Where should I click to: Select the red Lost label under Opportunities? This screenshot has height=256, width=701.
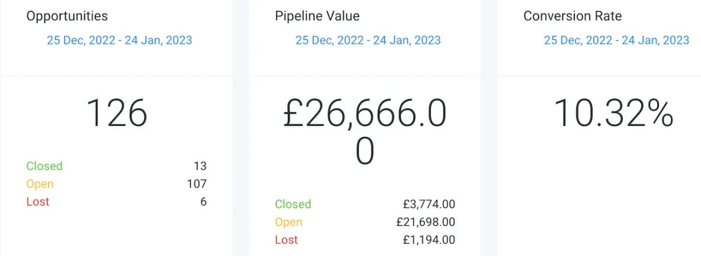pyautogui.click(x=38, y=202)
